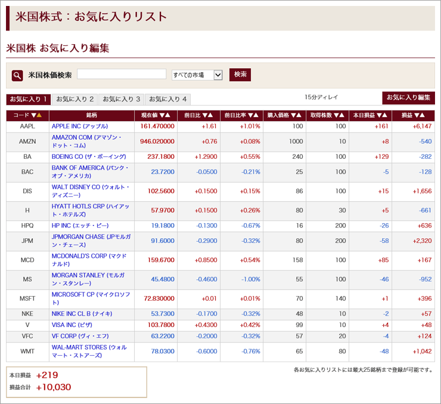Viewport: 441px width, 404px height.
Task: Click the ▲ sort arrow in 前日比 header
Action: pyautogui.click(x=210, y=115)
